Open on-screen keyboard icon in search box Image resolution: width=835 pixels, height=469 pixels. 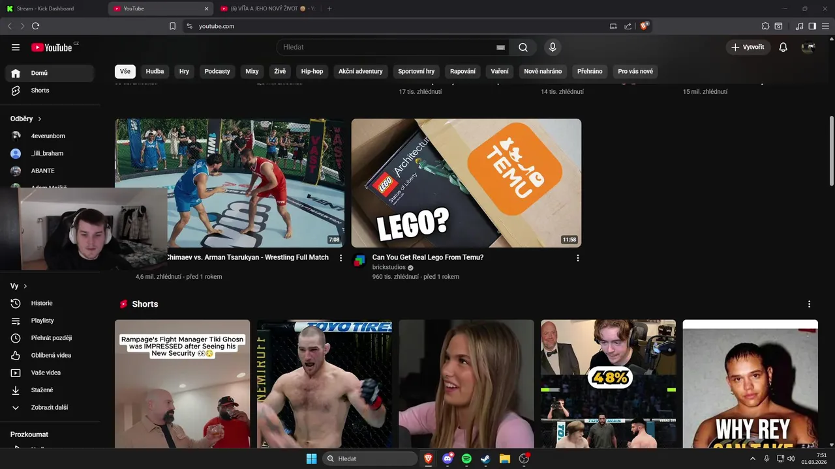(500, 47)
